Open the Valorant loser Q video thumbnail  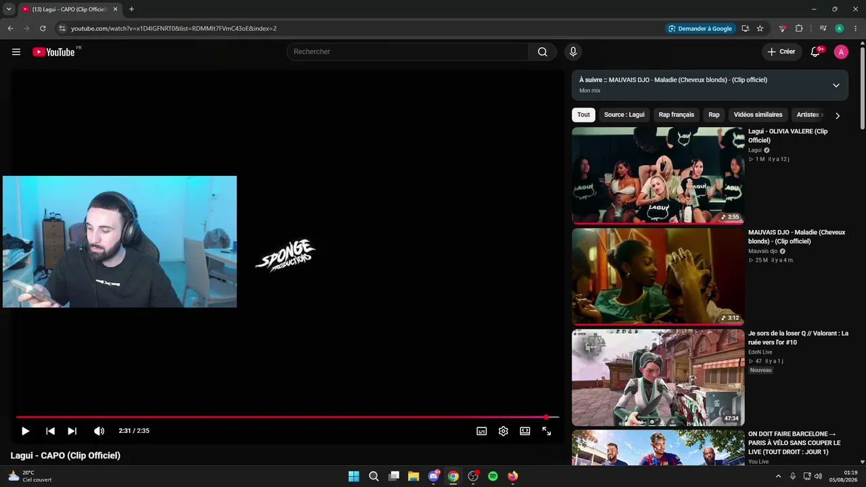click(x=658, y=377)
